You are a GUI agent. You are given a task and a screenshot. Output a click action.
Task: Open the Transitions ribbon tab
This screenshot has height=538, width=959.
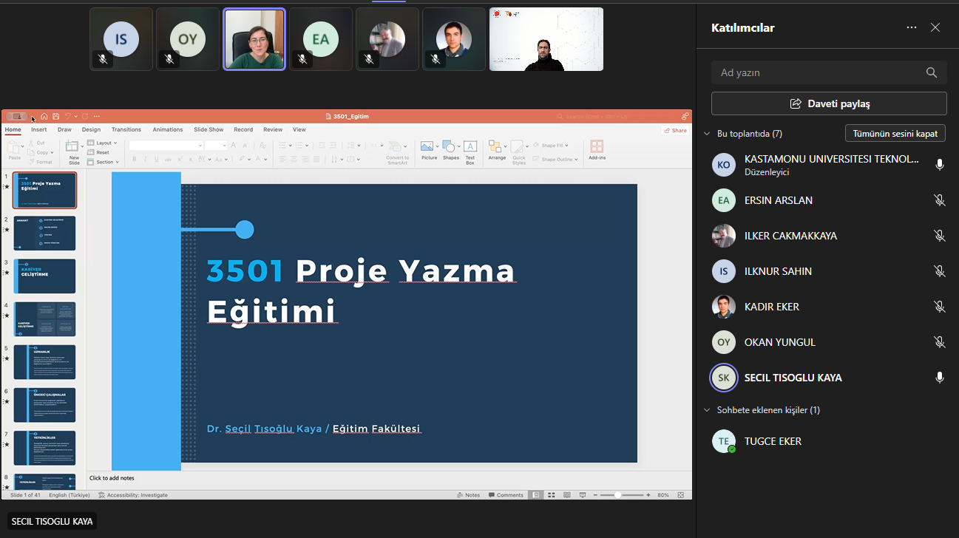[x=126, y=129]
